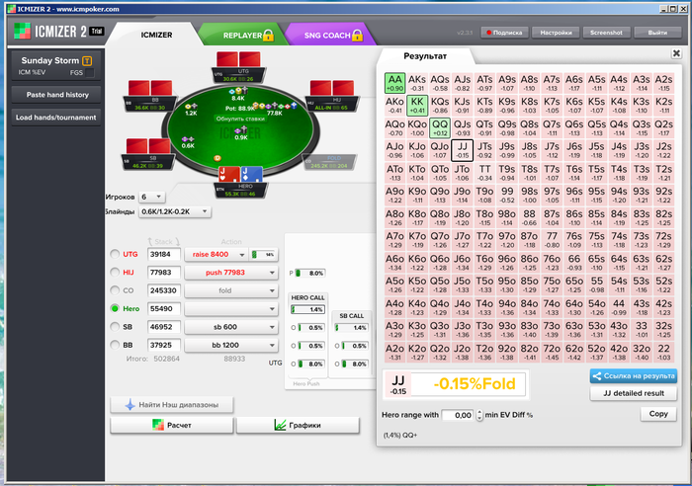Open HIJ push 77983 action dropdown
This screenshot has width=692, height=486.
point(230,273)
